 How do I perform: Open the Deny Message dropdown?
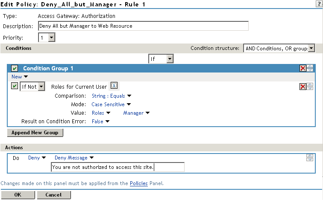[74, 158]
